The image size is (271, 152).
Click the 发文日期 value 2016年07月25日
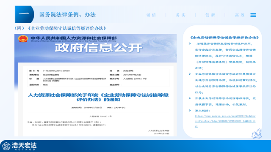[132, 75]
